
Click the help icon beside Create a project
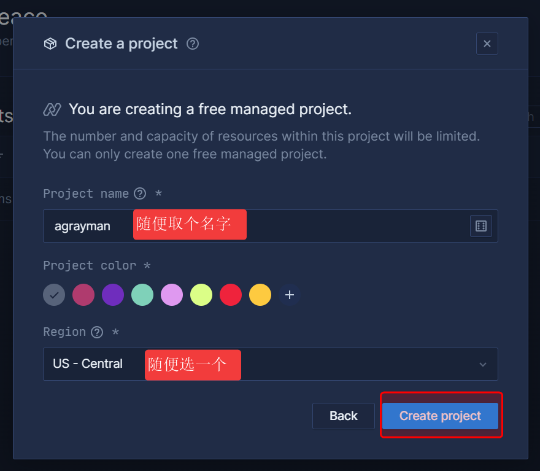click(x=193, y=44)
